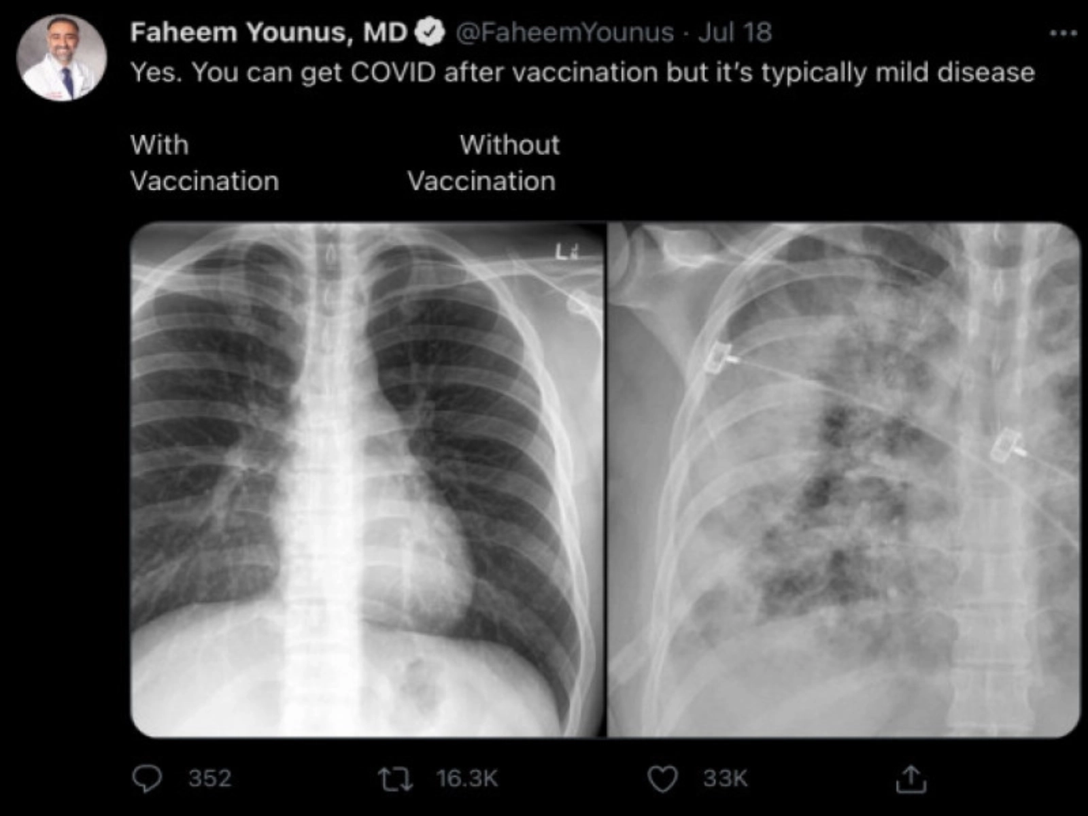The height and width of the screenshot is (816, 1088).
Task: Click the "With Vaccination" caption text
Action: (x=204, y=163)
